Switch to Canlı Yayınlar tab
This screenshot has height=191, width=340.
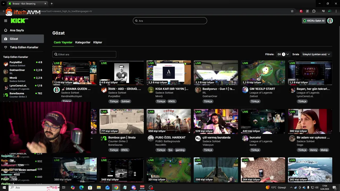[x=63, y=42]
